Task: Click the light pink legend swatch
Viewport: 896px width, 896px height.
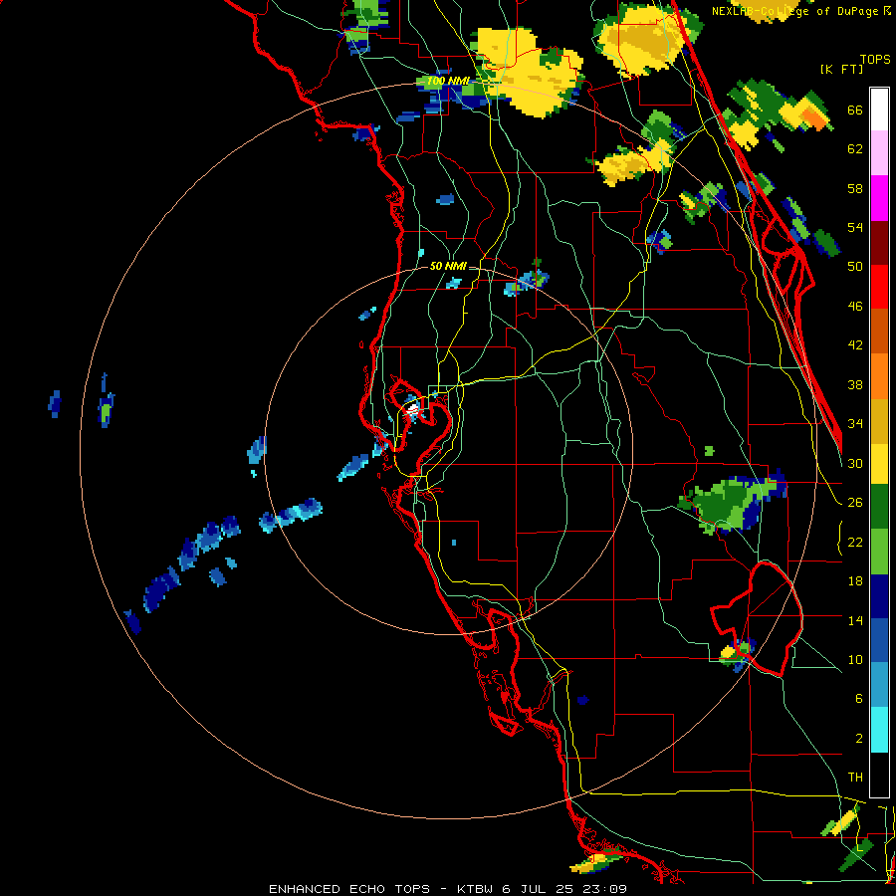Action: pos(879,153)
